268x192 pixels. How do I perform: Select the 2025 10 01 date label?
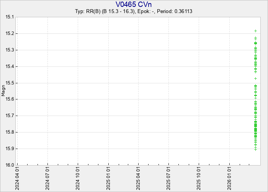tap(199, 179)
